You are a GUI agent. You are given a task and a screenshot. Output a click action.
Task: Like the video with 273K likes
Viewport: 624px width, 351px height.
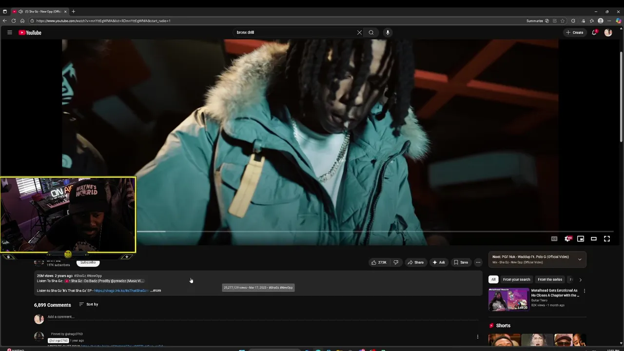click(379, 262)
